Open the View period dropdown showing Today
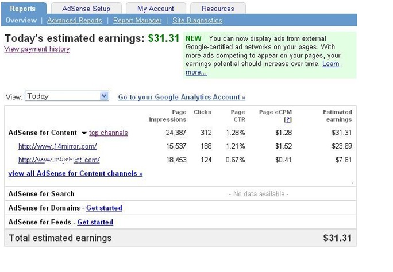This screenshot has height=272, width=393. (x=67, y=96)
